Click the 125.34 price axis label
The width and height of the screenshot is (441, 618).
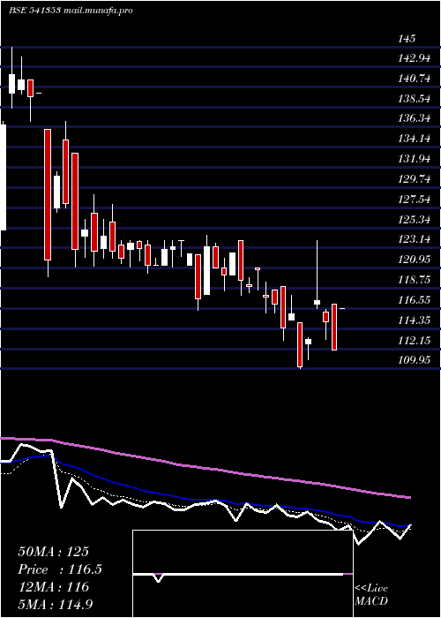(x=415, y=219)
